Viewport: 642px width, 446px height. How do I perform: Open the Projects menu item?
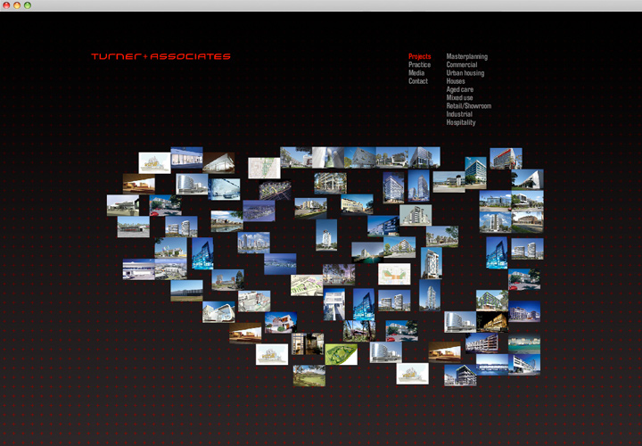point(420,56)
